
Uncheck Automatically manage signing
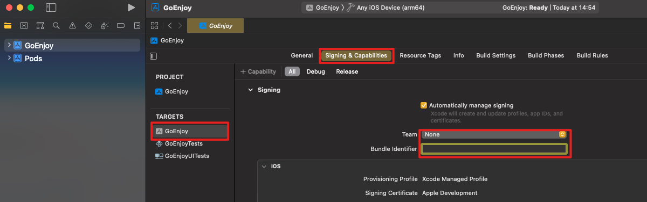point(424,105)
